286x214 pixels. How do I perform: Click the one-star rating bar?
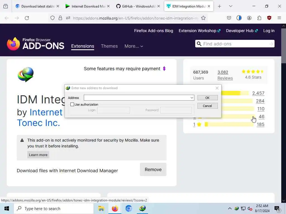pos(229,125)
